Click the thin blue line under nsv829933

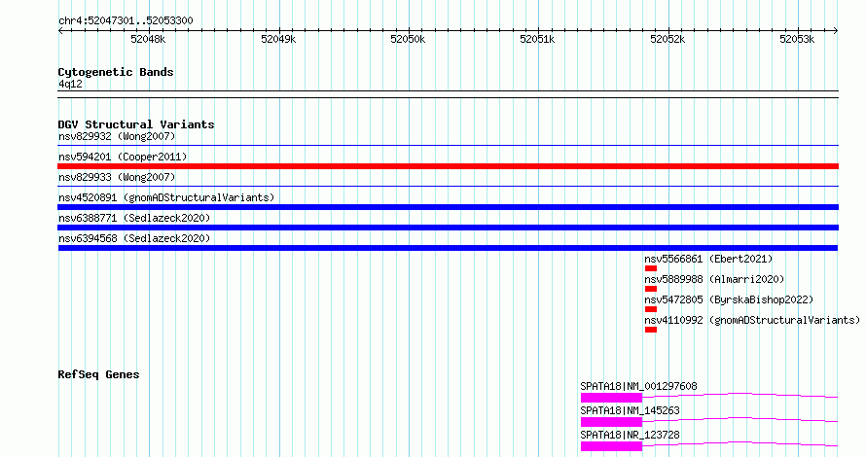pyautogui.click(x=448, y=187)
